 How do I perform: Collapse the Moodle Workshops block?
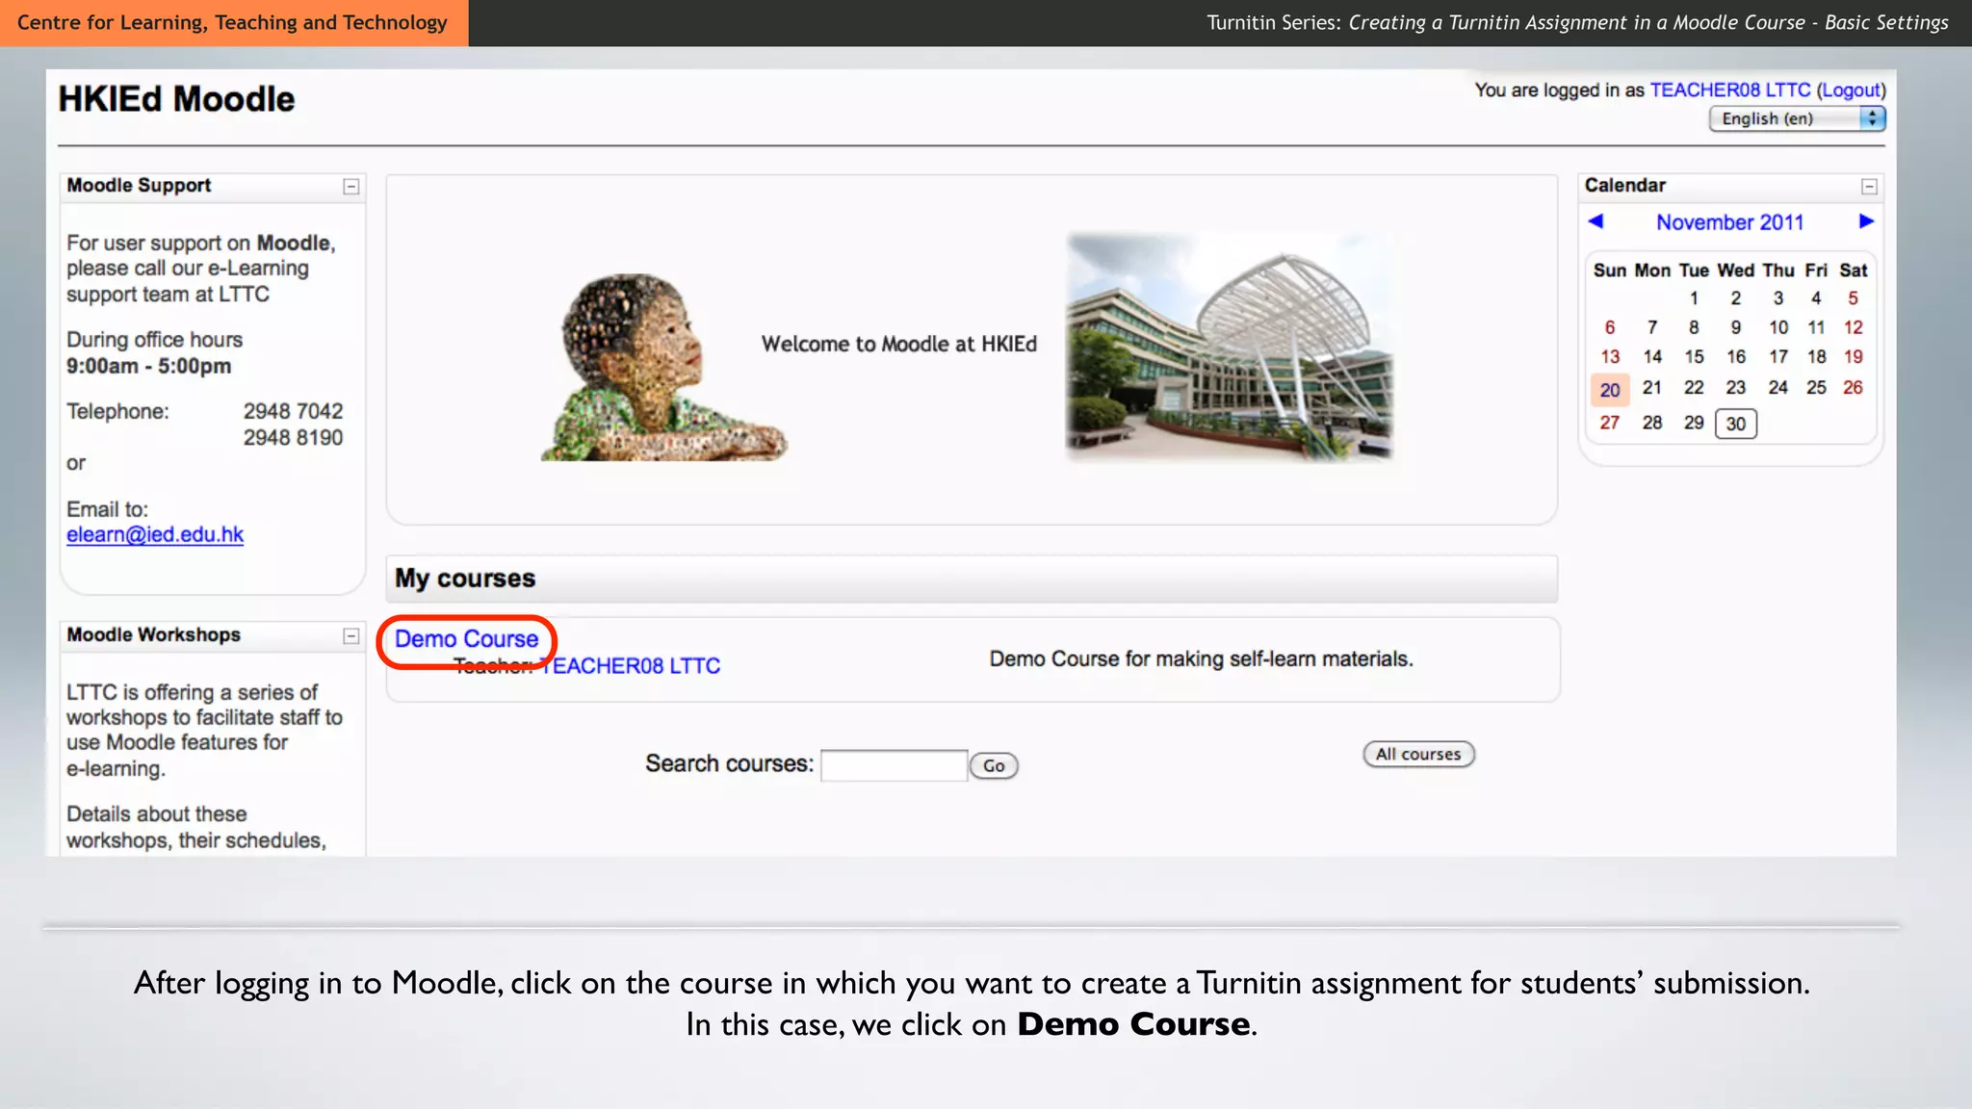coord(351,636)
